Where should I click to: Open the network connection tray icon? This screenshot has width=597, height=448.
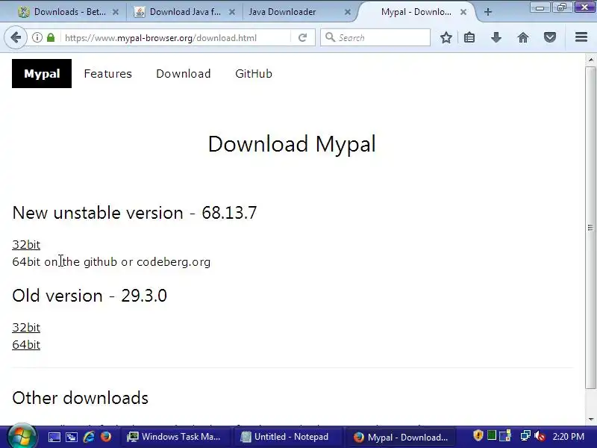coord(525,436)
